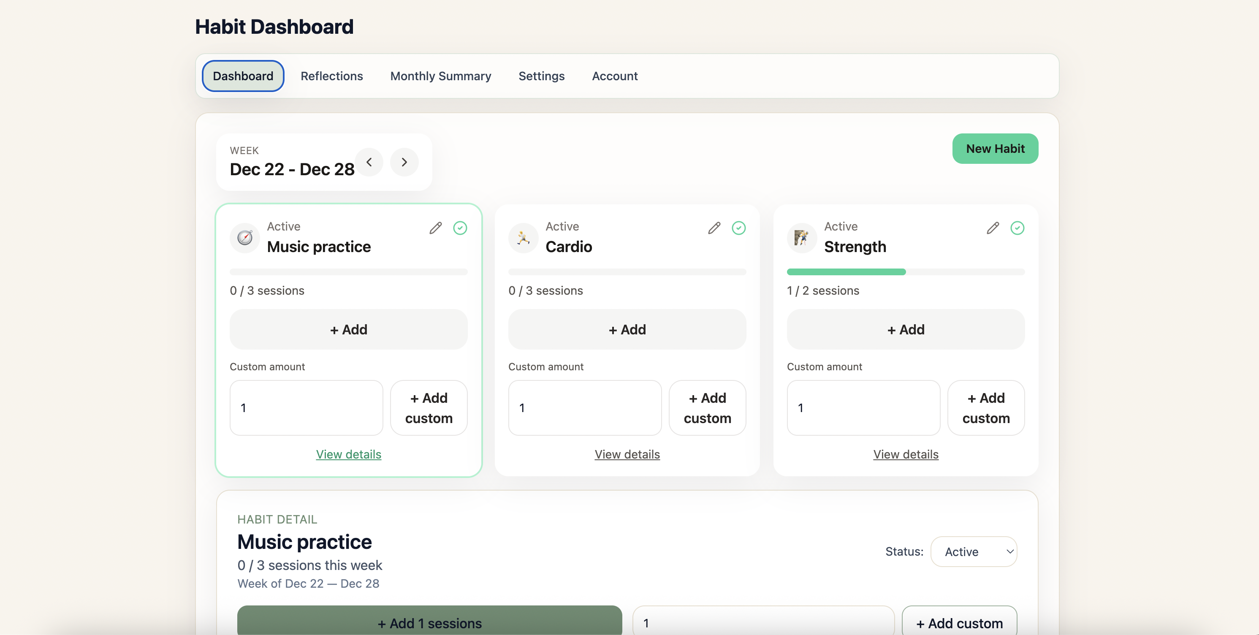Open the Status dropdown showing Active
1259x635 pixels.
click(x=974, y=551)
